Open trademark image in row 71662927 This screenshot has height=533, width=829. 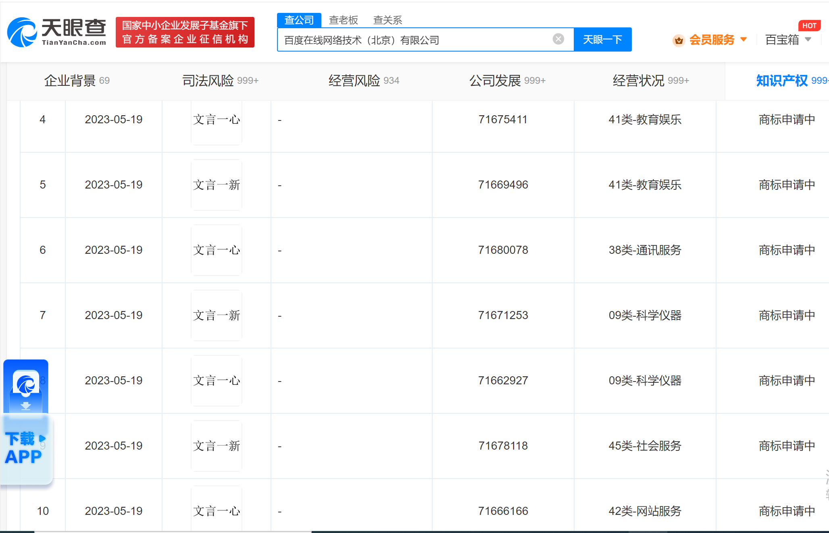(217, 381)
